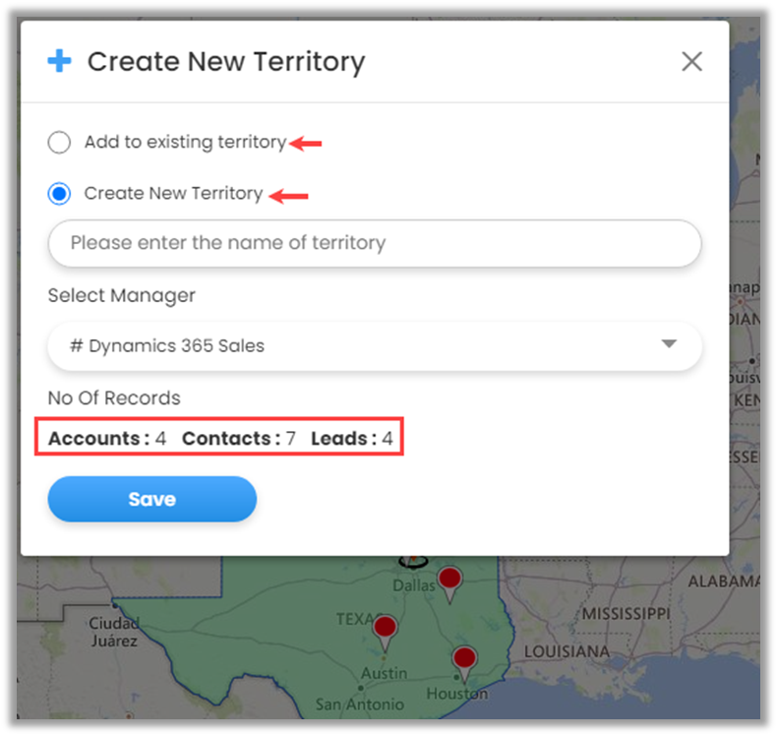Focus the territory name input field
777x736 pixels.
tap(374, 243)
